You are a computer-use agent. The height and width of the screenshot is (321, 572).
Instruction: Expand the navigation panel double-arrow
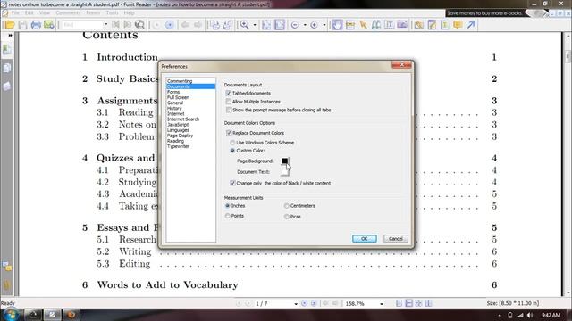(10, 36)
